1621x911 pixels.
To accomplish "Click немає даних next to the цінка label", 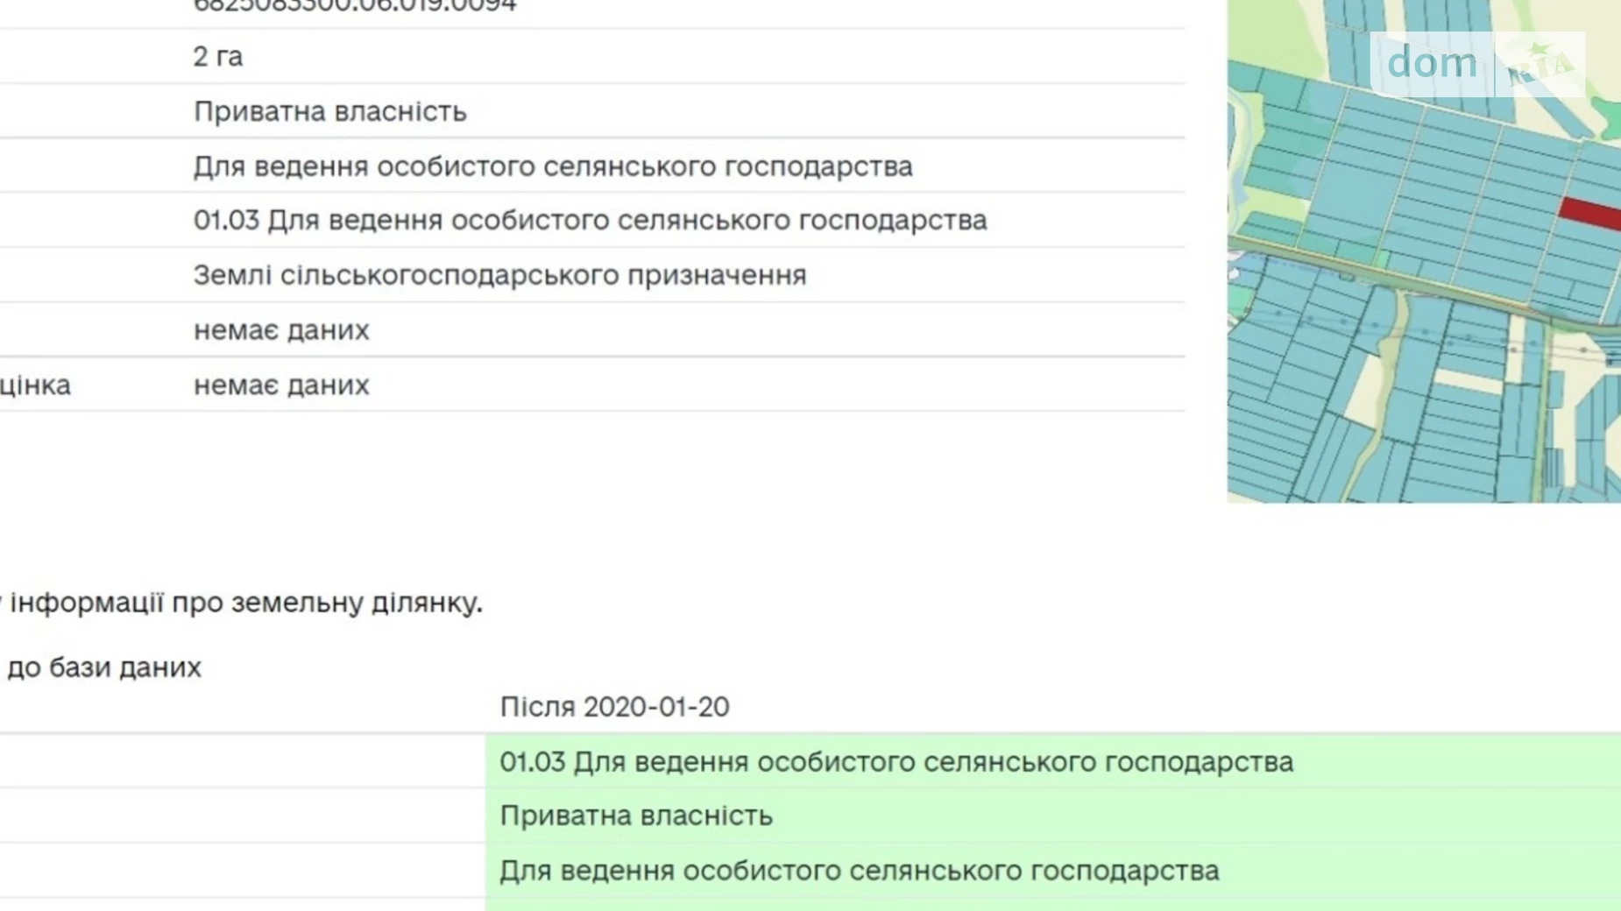I will [x=281, y=385].
